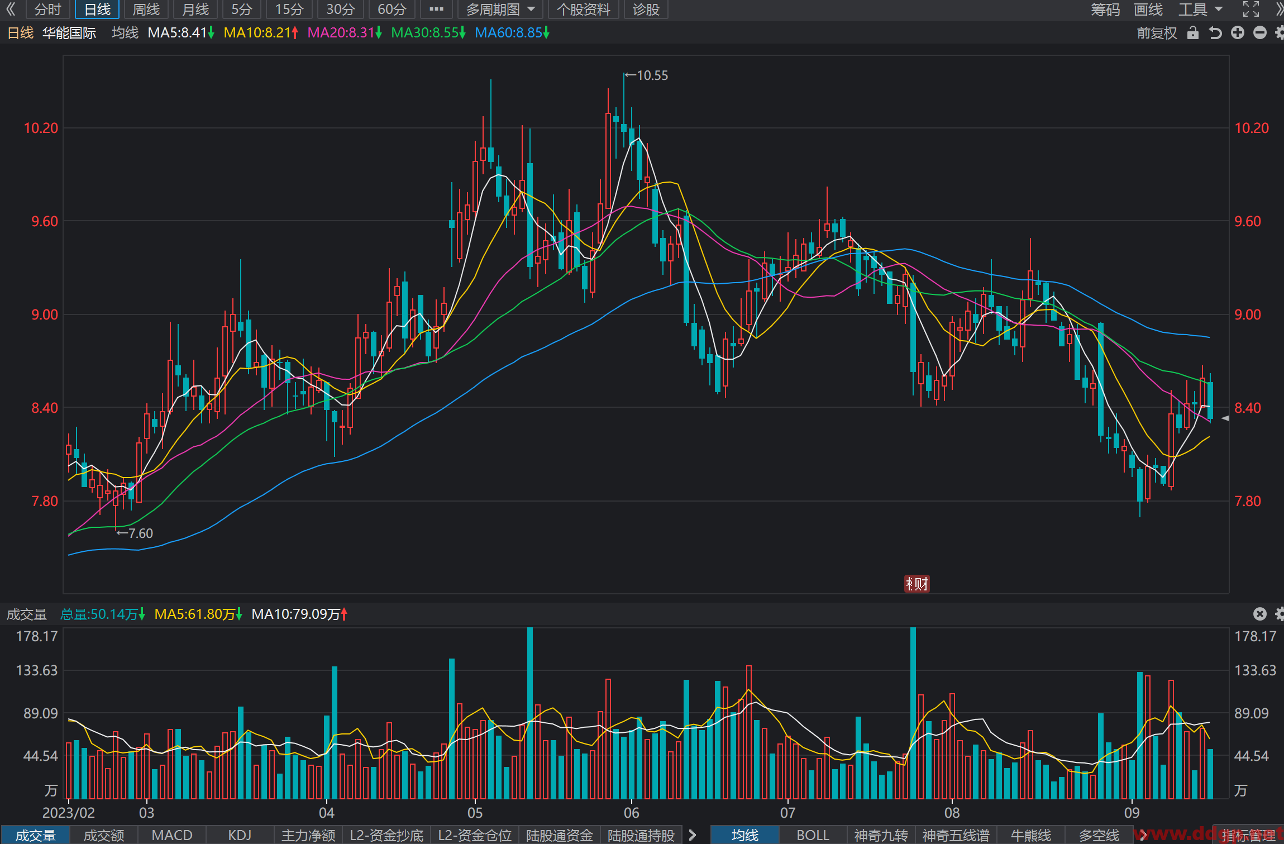Image resolution: width=1284 pixels, height=844 pixels.
Task: Click the 均线 indicator name label
Action: (125, 33)
